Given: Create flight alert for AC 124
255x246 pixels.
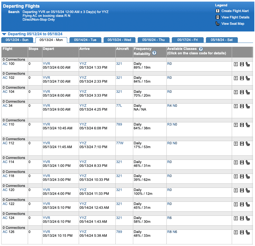Looking at the screenshot, I should tap(236, 218).
